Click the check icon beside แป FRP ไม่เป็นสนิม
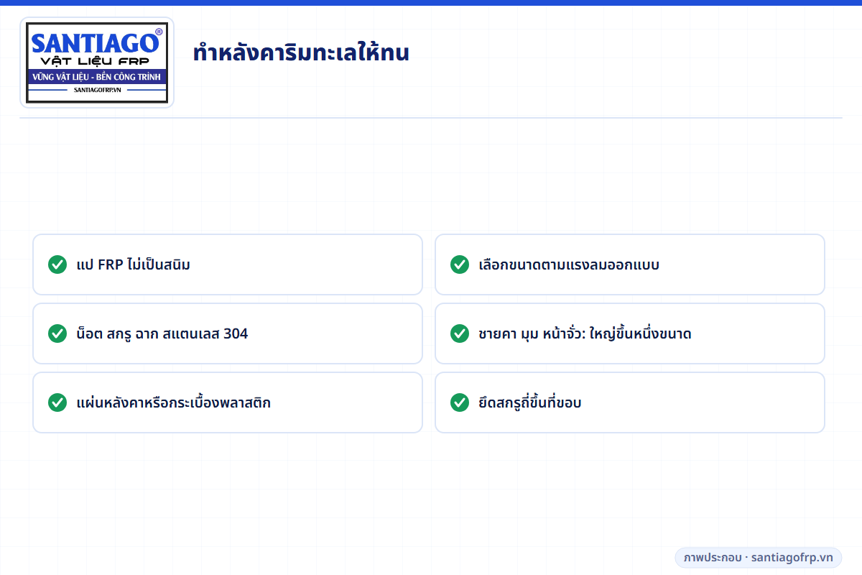The height and width of the screenshot is (575, 862). [x=57, y=264]
